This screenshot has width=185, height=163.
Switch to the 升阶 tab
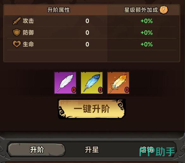point(37,150)
